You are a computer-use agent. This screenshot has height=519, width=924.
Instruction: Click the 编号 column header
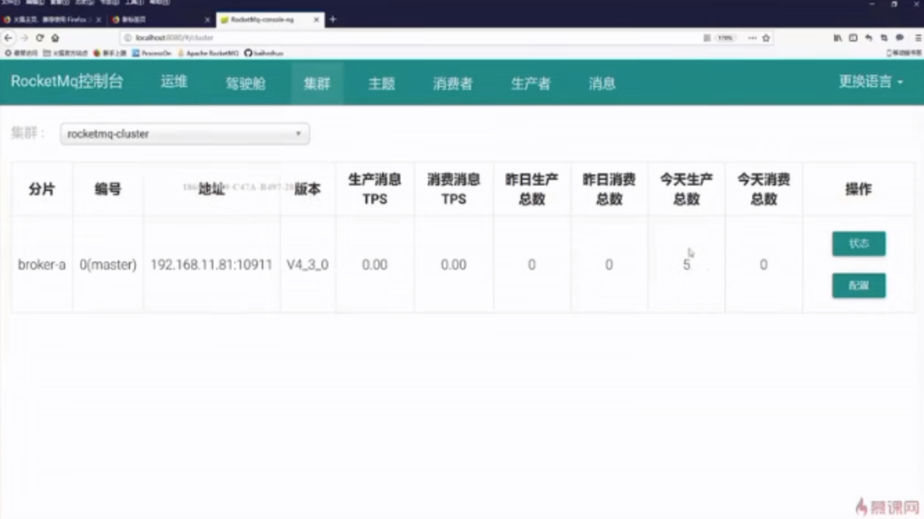108,190
